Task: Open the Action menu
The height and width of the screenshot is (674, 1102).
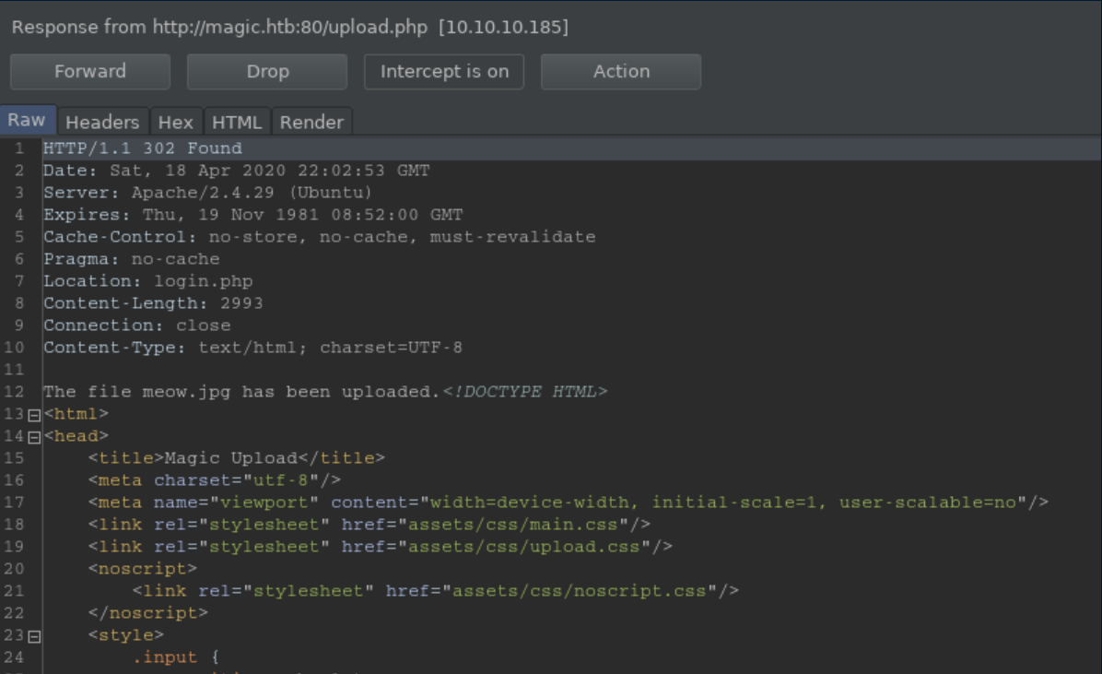Action: (621, 72)
